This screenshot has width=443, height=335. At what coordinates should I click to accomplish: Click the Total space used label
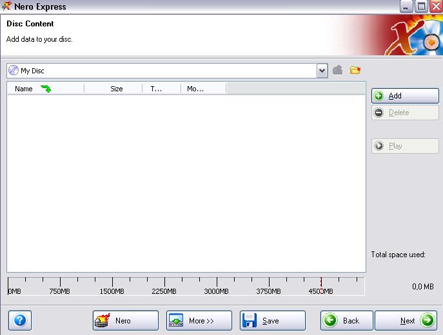[x=398, y=255]
